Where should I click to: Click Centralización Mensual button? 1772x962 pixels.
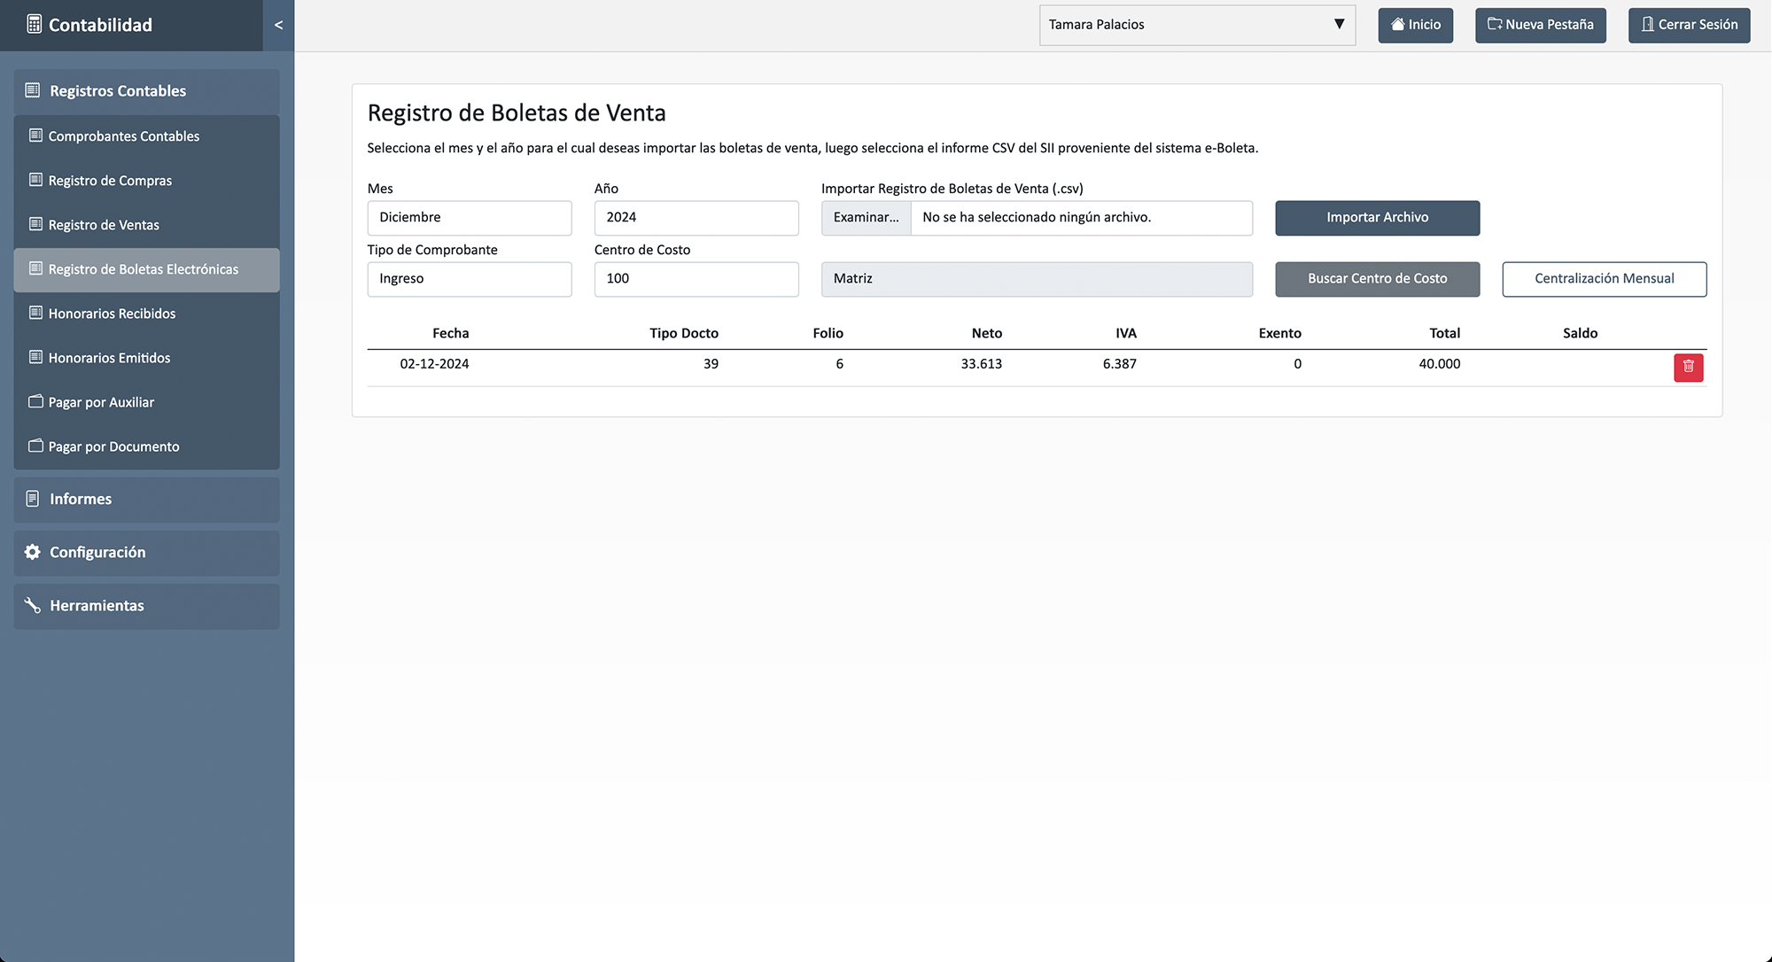tap(1604, 279)
